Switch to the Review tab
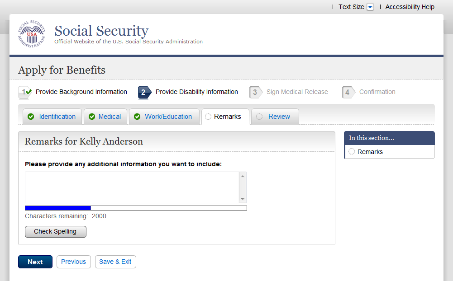This screenshot has height=281, width=453. pos(279,117)
